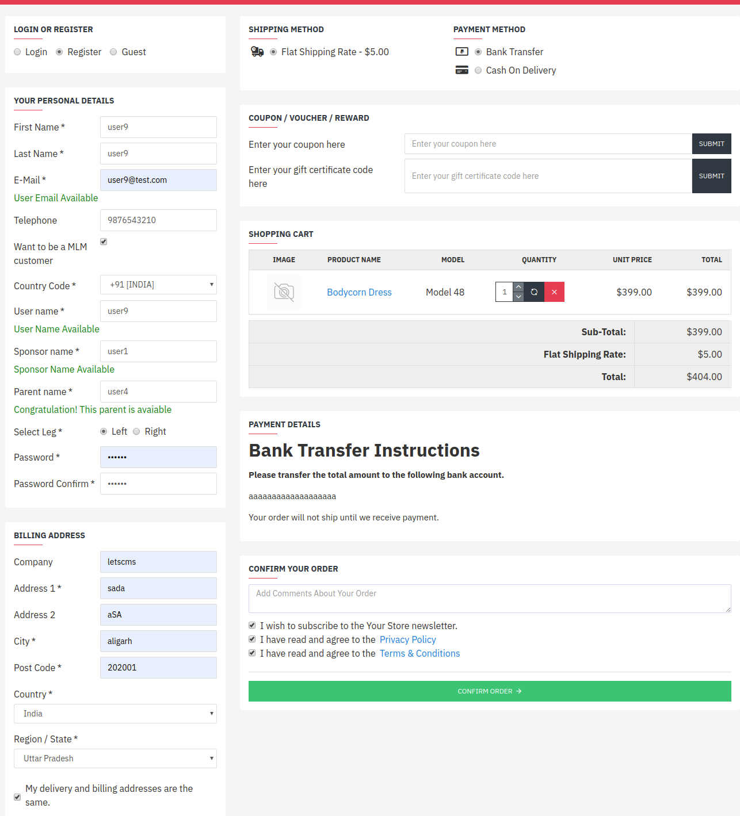This screenshot has width=740, height=816.
Task: Decrease quantity with down arrow stepper
Action: pyautogui.click(x=518, y=297)
